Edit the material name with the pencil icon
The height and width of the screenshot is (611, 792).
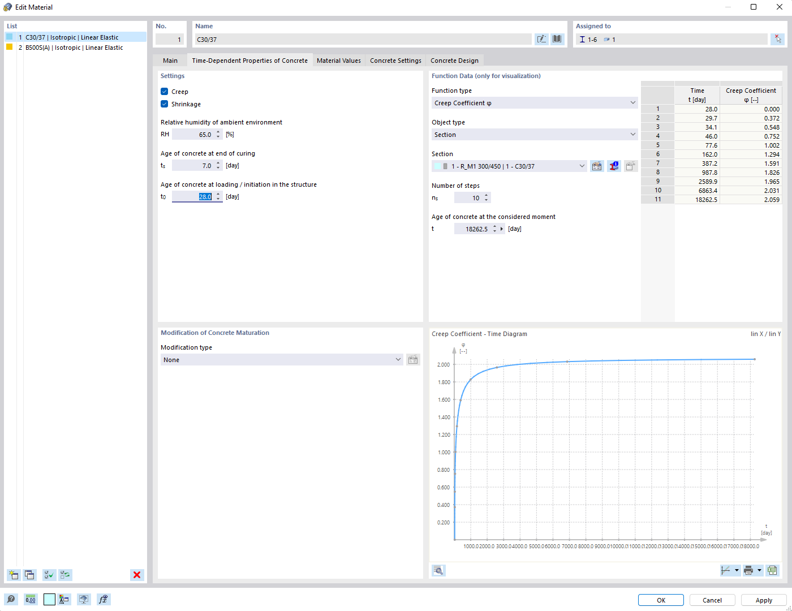point(541,38)
